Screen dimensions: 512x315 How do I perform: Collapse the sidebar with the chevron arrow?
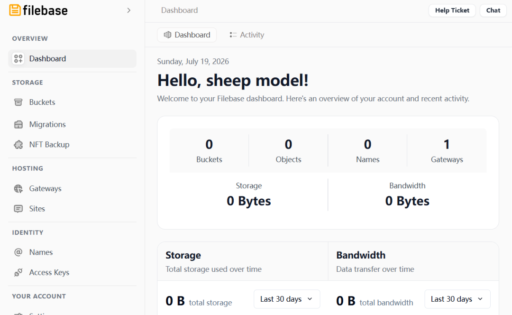pyautogui.click(x=128, y=10)
